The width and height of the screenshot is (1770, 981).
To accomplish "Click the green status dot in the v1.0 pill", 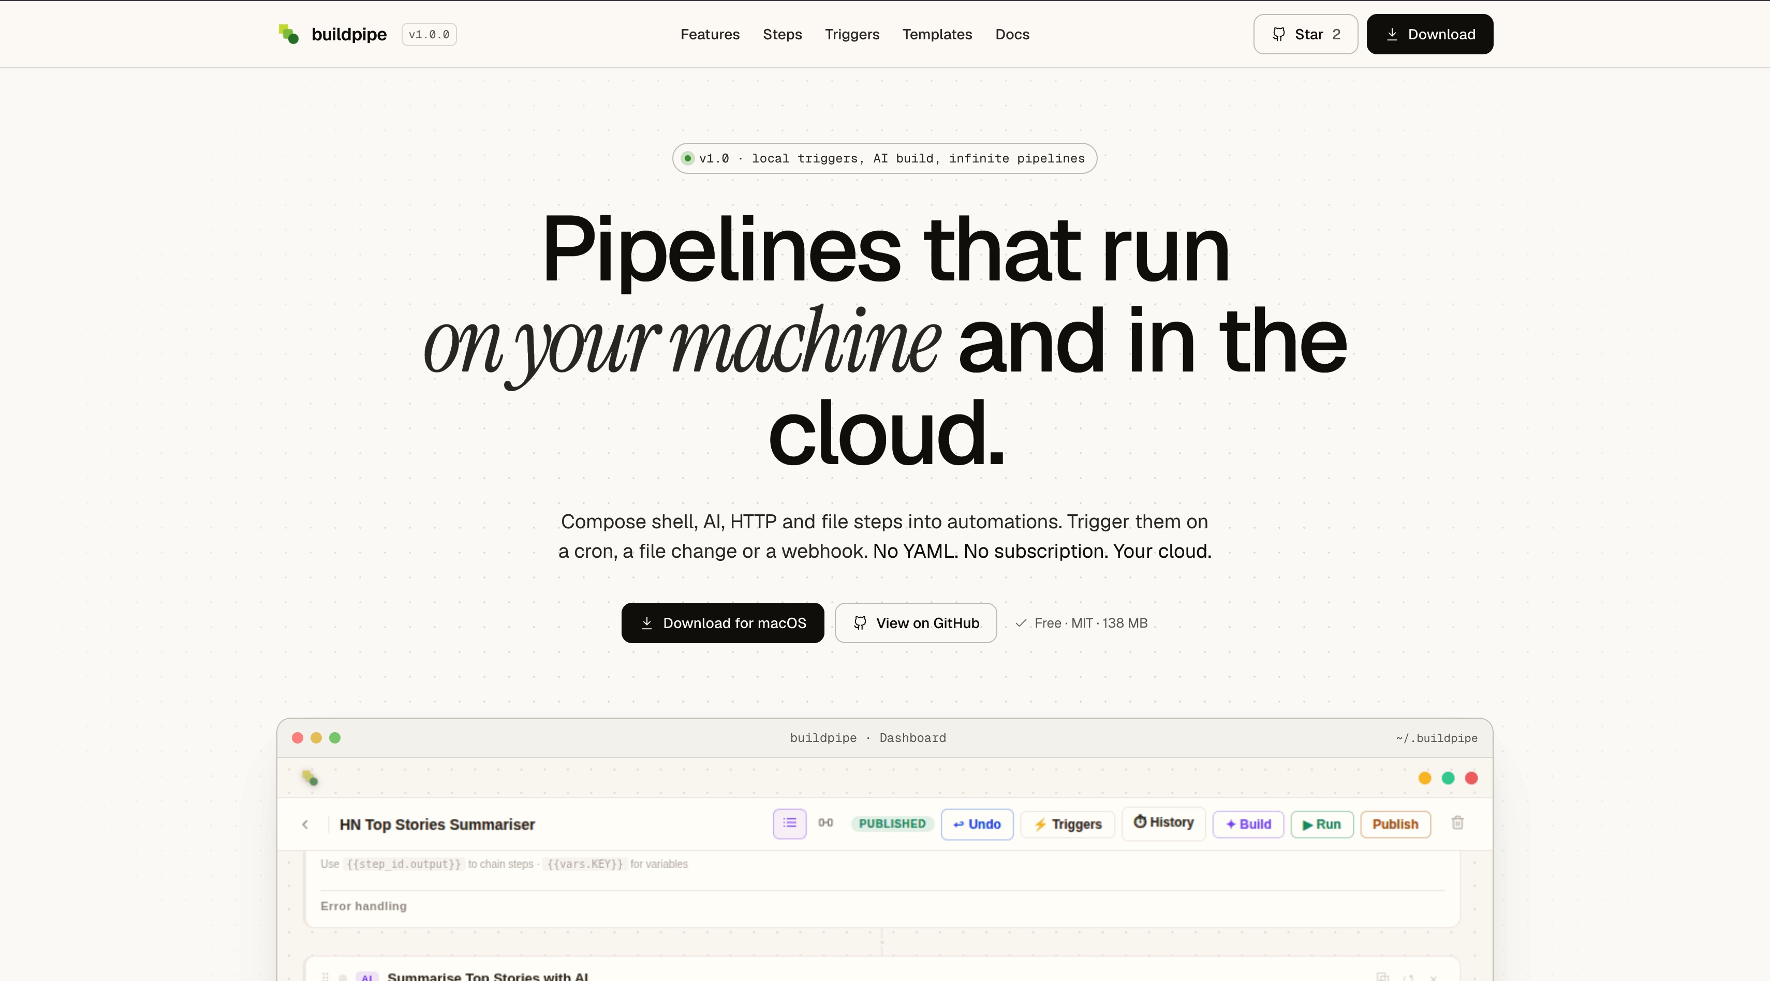I will 688,159.
